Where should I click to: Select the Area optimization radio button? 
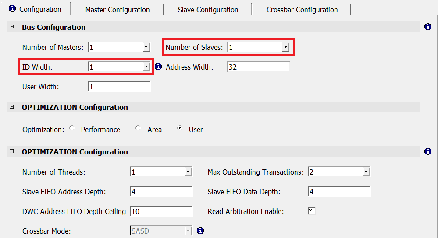(x=138, y=129)
